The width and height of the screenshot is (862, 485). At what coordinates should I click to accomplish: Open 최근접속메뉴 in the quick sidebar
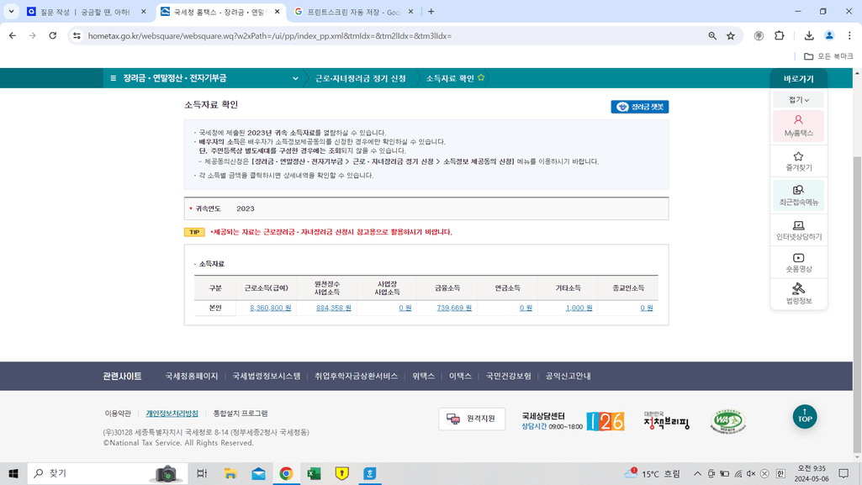(x=798, y=195)
